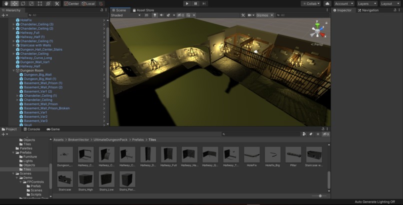403x205 pixels.
Task: Select Basement_Wall_Prison_Broken in hierarchy
Action: (x=46, y=108)
